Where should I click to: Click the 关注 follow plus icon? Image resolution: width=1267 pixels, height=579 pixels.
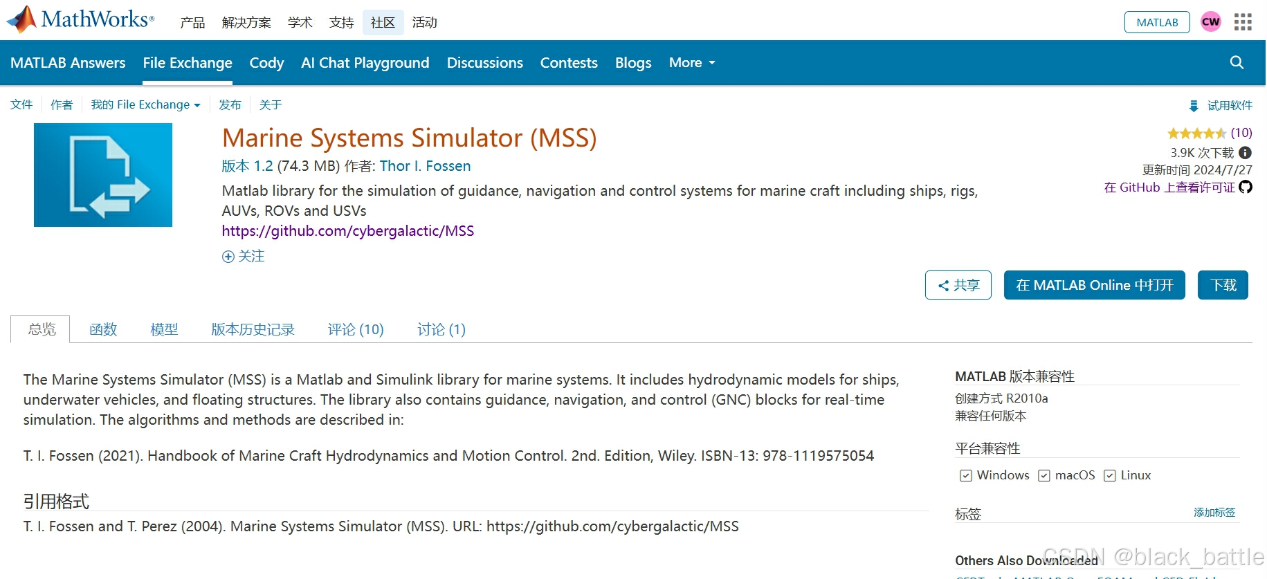coord(228,257)
